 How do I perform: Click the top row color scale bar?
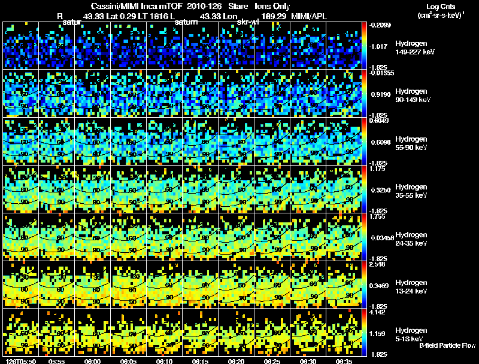point(364,45)
